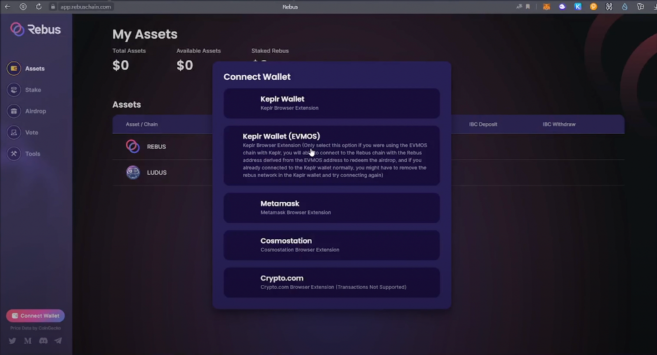Click the Airdrop gift icon in sidebar
Viewport: 657px width, 355px height.
coord(14,111)
